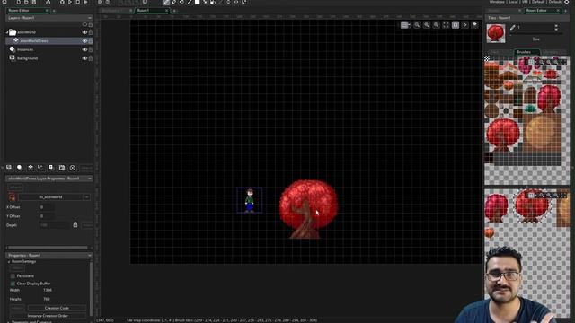Create a new Path layer
This screenshot has width=575, height=323.
(x=40, y=168)
